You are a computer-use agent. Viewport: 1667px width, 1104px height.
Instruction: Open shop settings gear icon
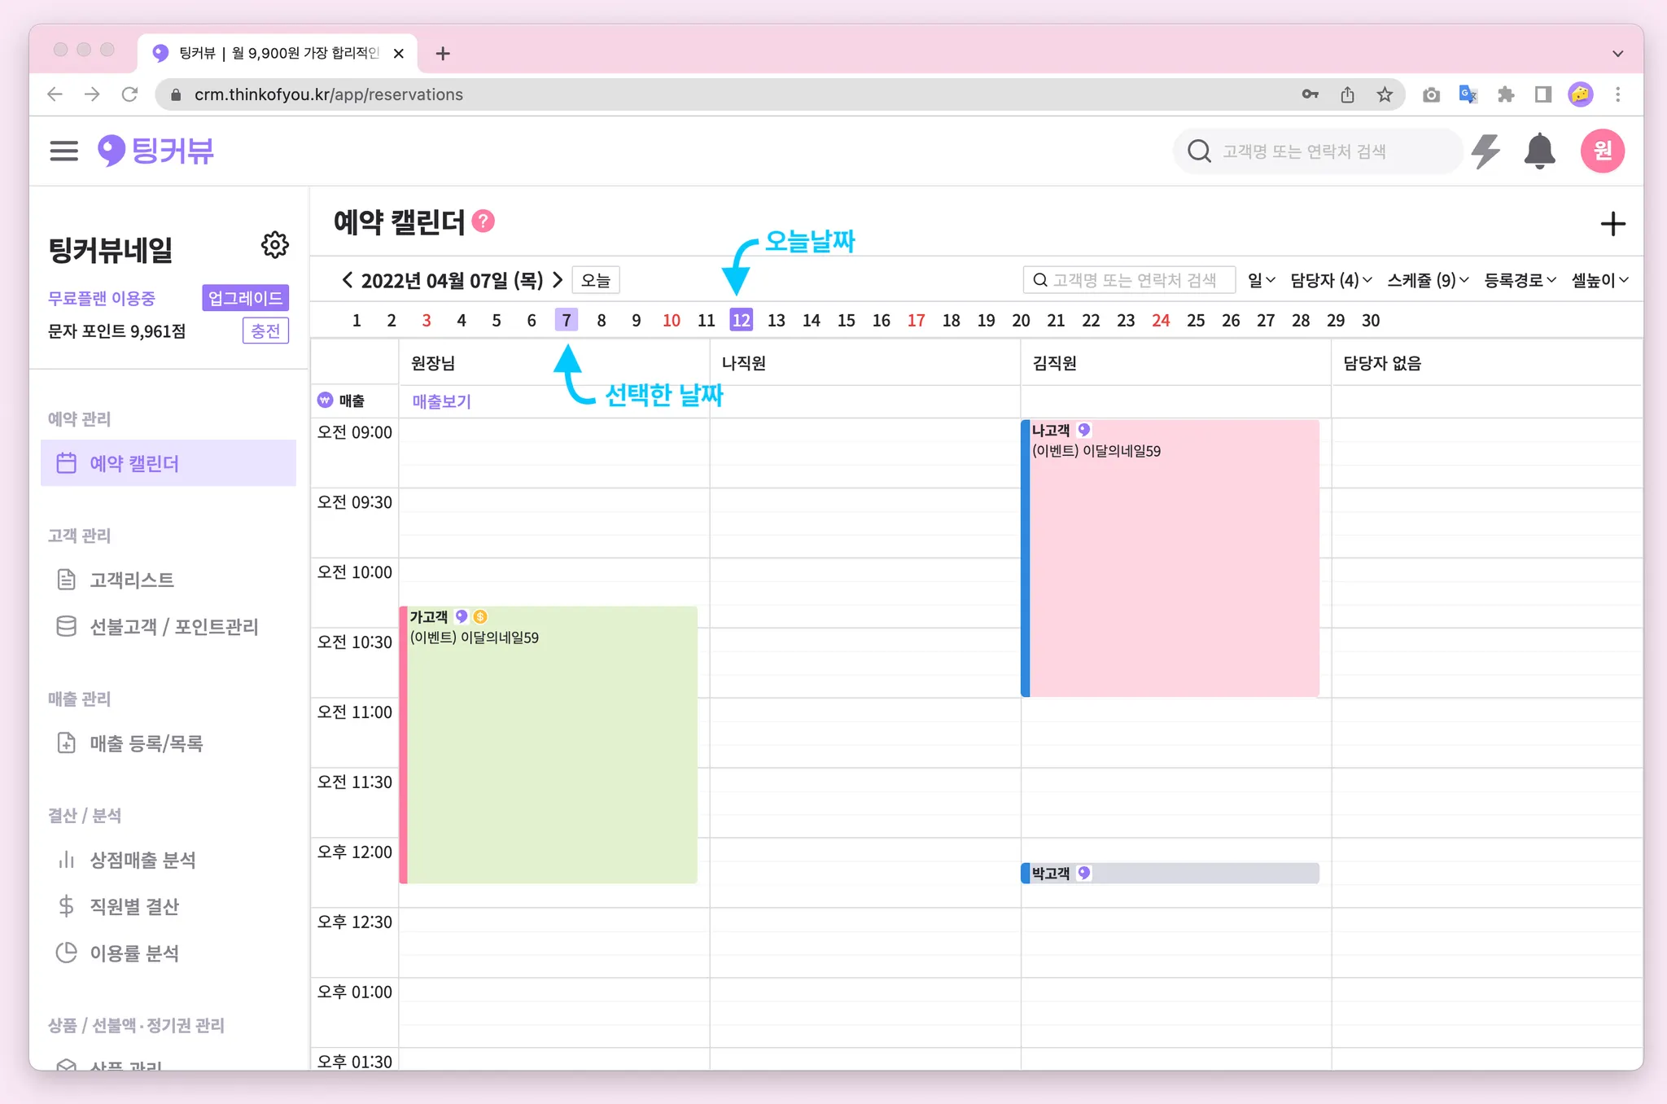(x=274, y=244)
